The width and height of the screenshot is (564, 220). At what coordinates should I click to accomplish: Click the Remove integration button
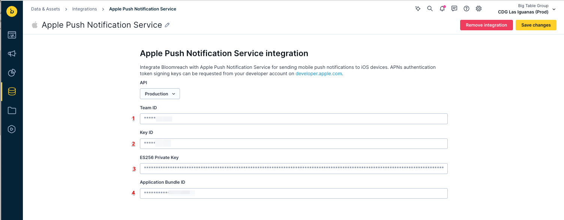tap(486, 25)
